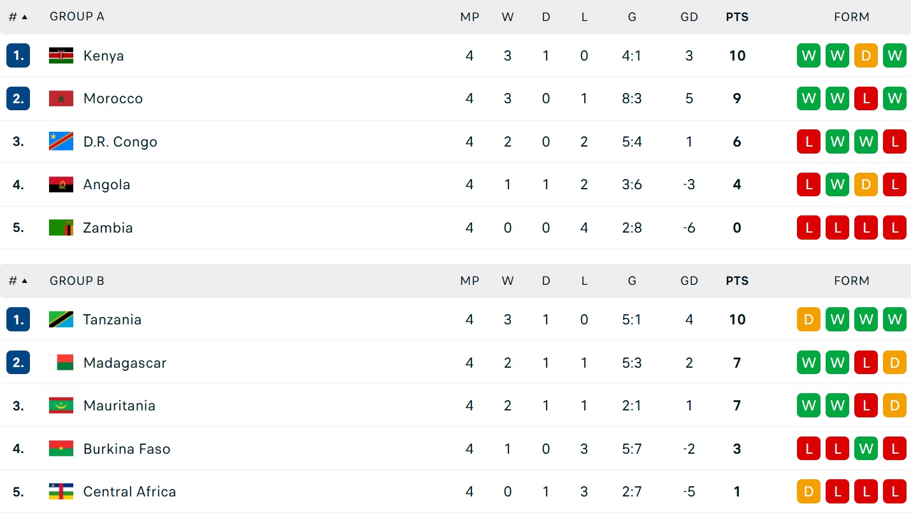Click the Group B PTS column header
The height and width of the screenshot is (513, 911).
[x=737, y=281]
